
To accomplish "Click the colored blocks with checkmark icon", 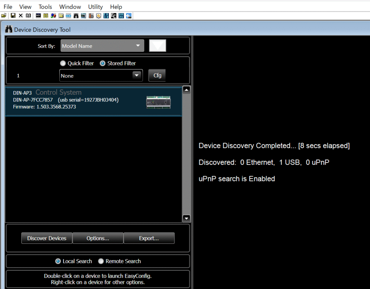I will (x=53, y=16).
